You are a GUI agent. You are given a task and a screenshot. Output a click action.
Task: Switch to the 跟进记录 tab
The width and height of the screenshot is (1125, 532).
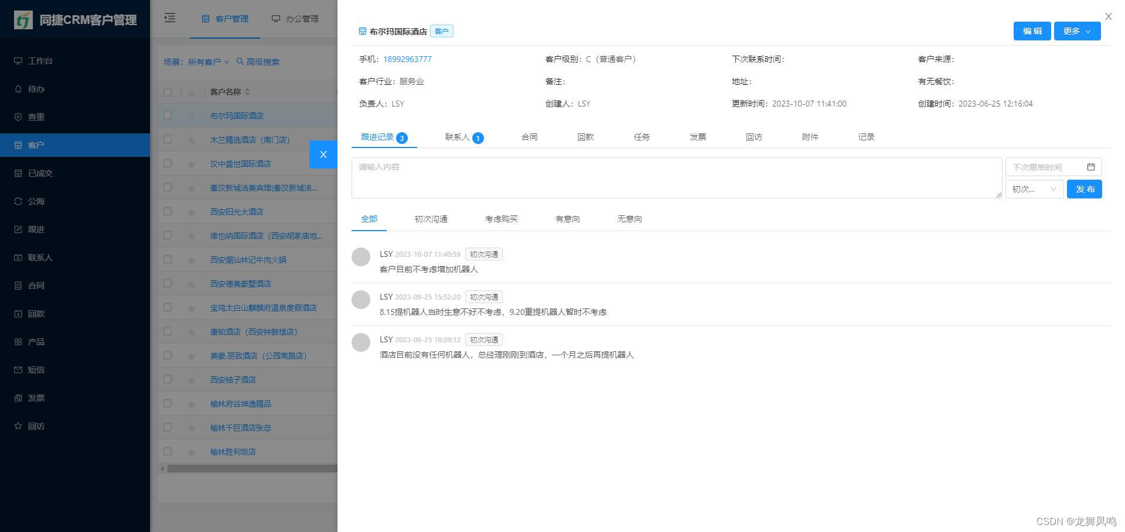(x=384, y=137)
